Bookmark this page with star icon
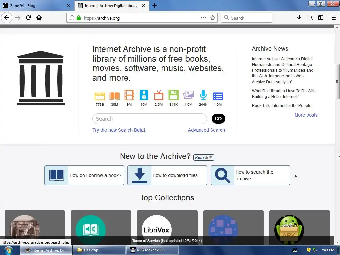This screenshot has height=255, width=340. pos(213,18)
